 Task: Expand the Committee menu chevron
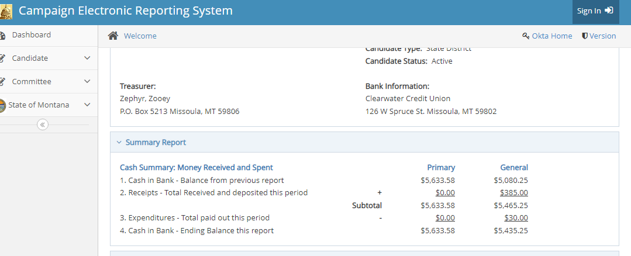[x=87, y=82]
